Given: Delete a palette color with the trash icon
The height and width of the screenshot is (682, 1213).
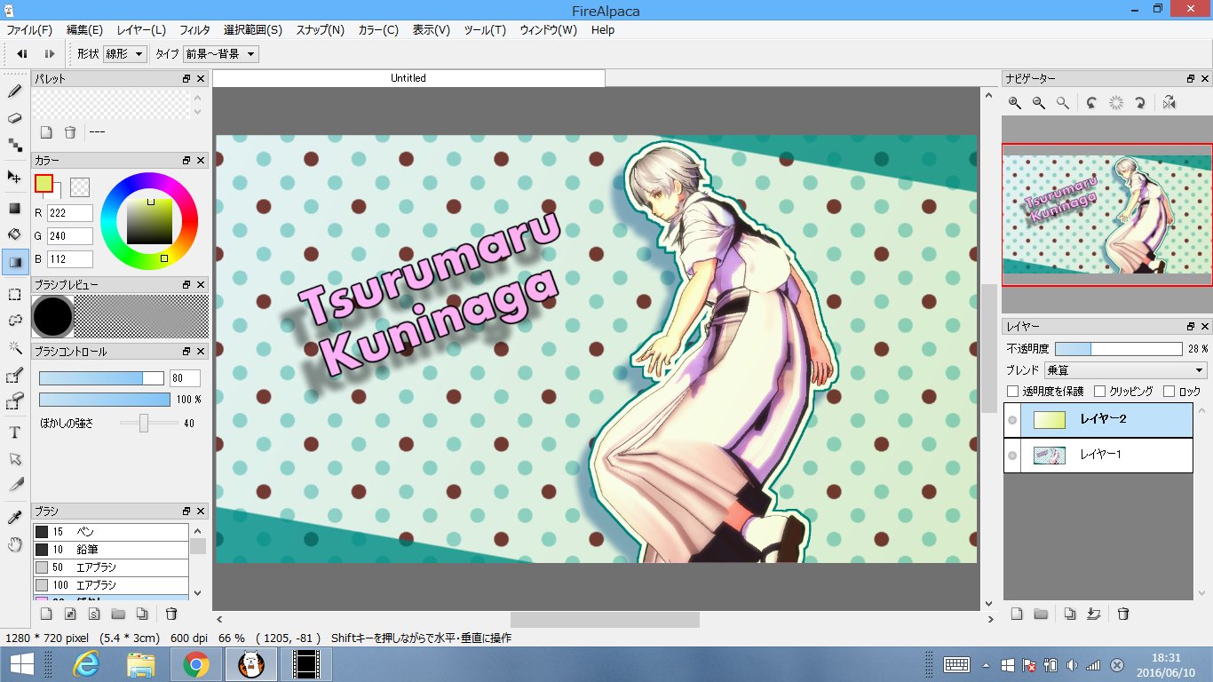Looking at the screenshot, I should point(70,132).
